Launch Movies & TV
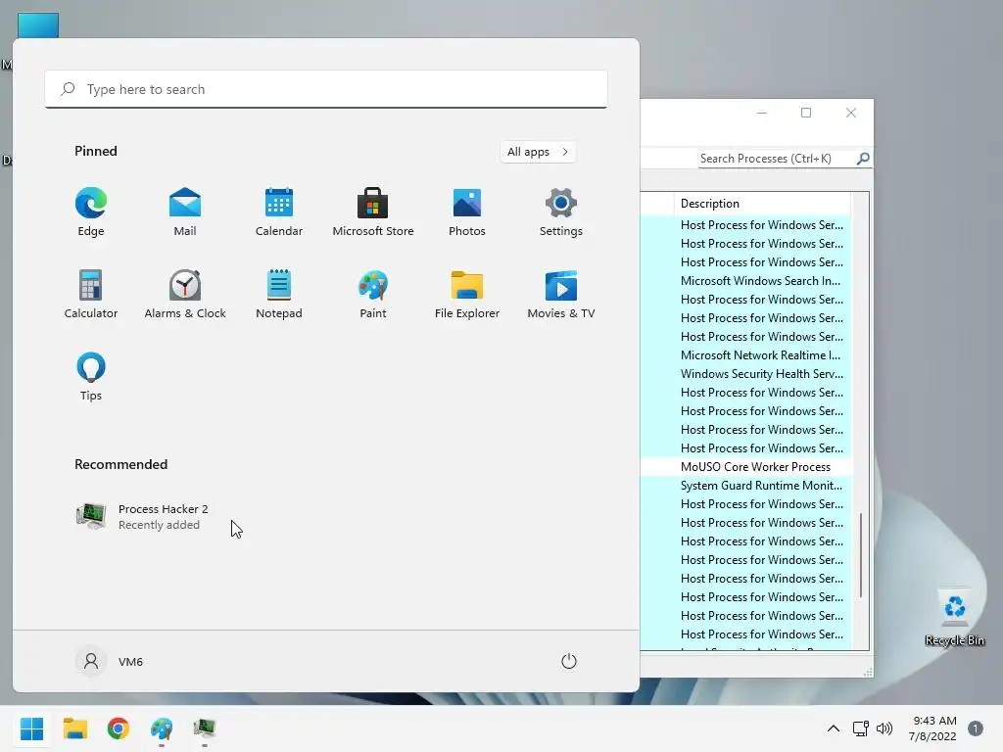The image size is (1003, 752). pyautogui.click(x=561, y=294)
